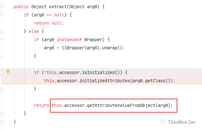
Task: Click the Timeline Sec watermark logo
Action: (162, 122)
